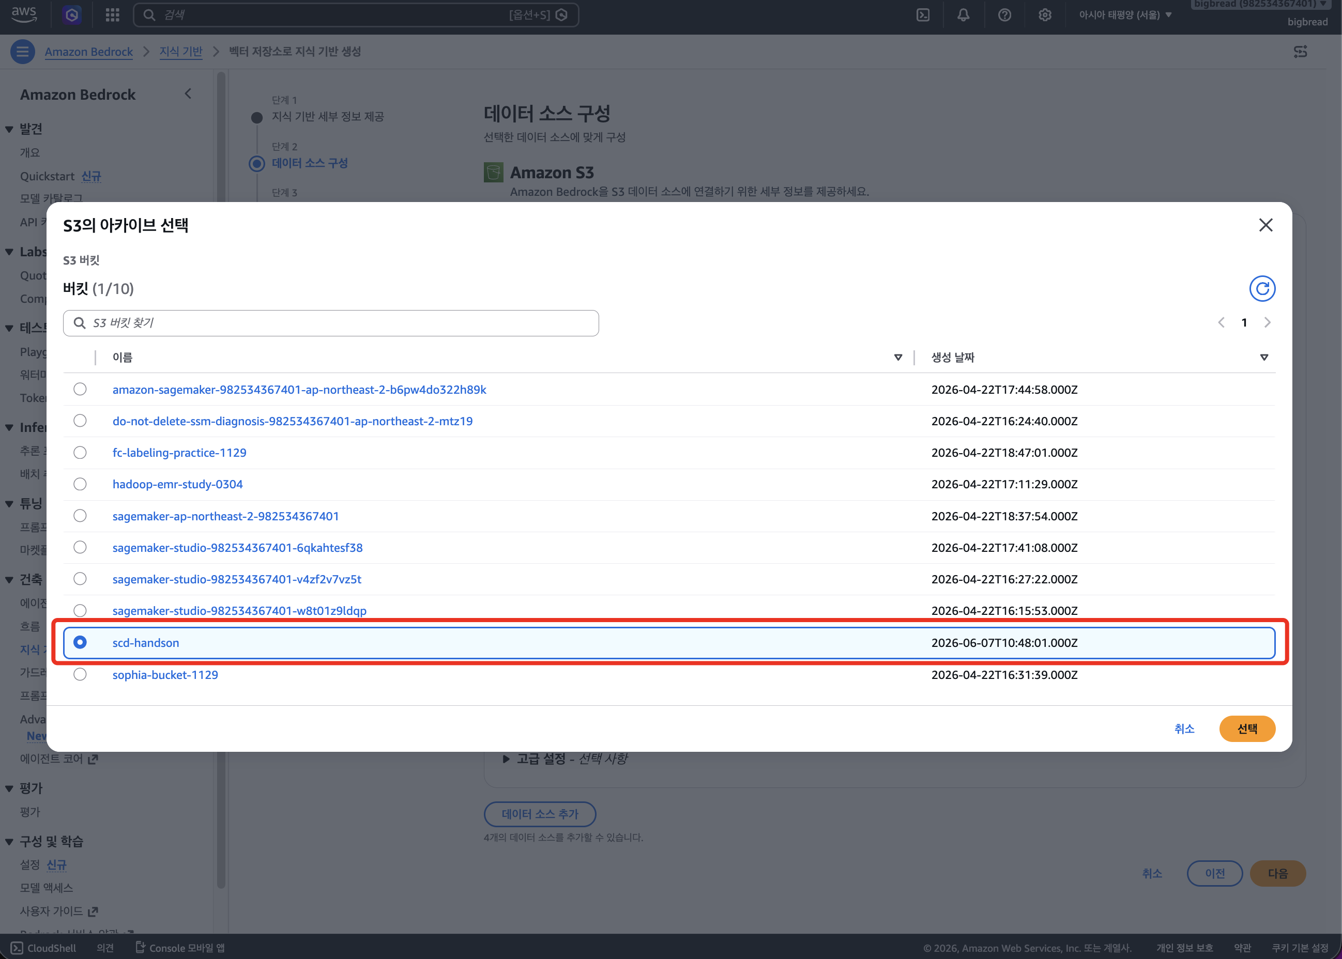Select the do-not-delete-ssm-diagnosis bucket radio
The width and height of the screenshot is (1342, 959).
click(x=80, y=421)
